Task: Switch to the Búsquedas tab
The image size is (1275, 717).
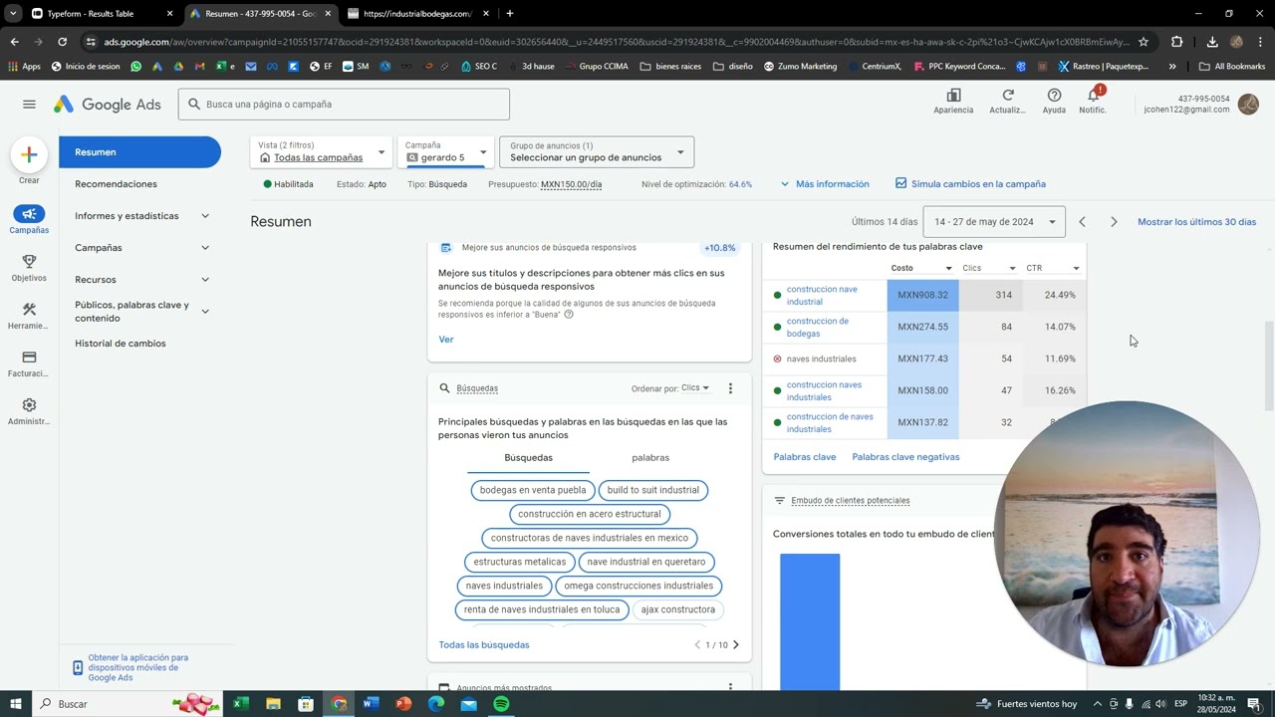Action: click(x=528, y=458)
